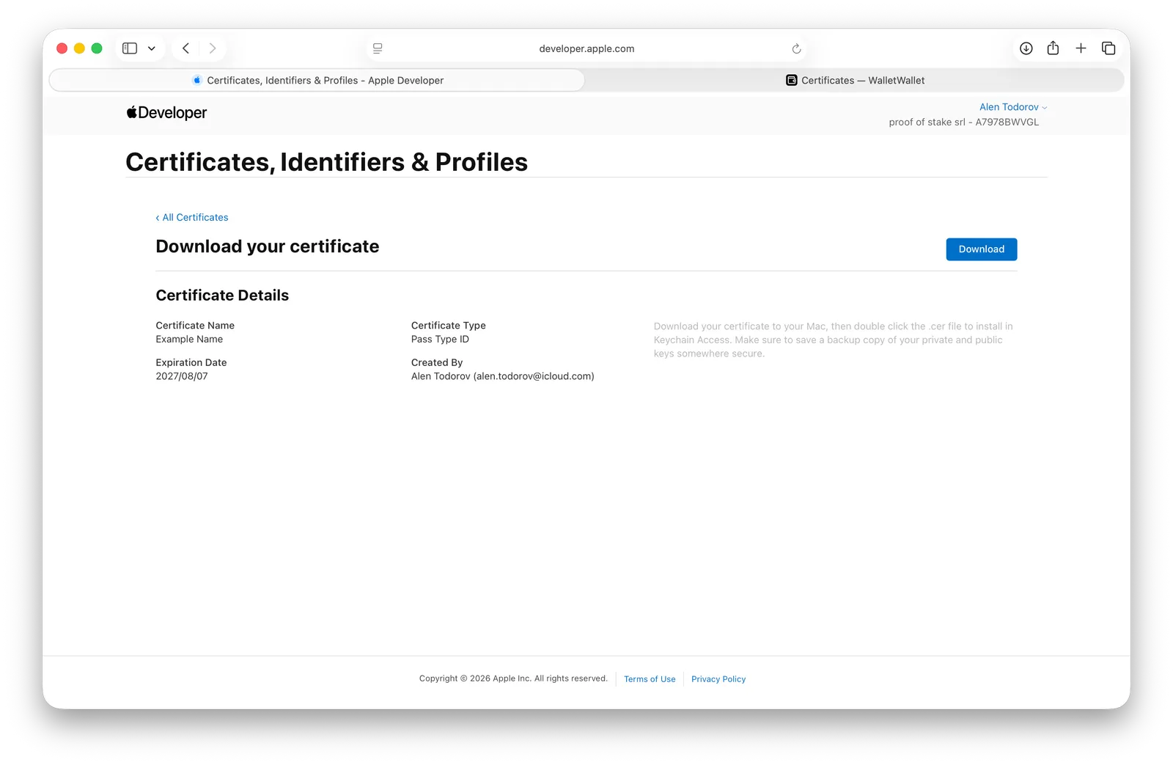Open Terms of Use link
This screenshot has width=1173, height=765.
click(x=650, y=679)
